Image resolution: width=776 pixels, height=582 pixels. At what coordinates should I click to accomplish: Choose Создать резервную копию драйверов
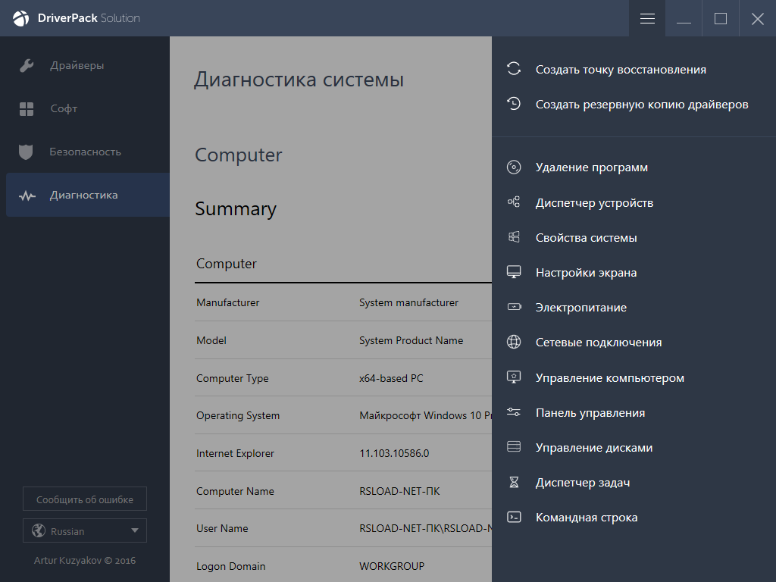(641, 105)
